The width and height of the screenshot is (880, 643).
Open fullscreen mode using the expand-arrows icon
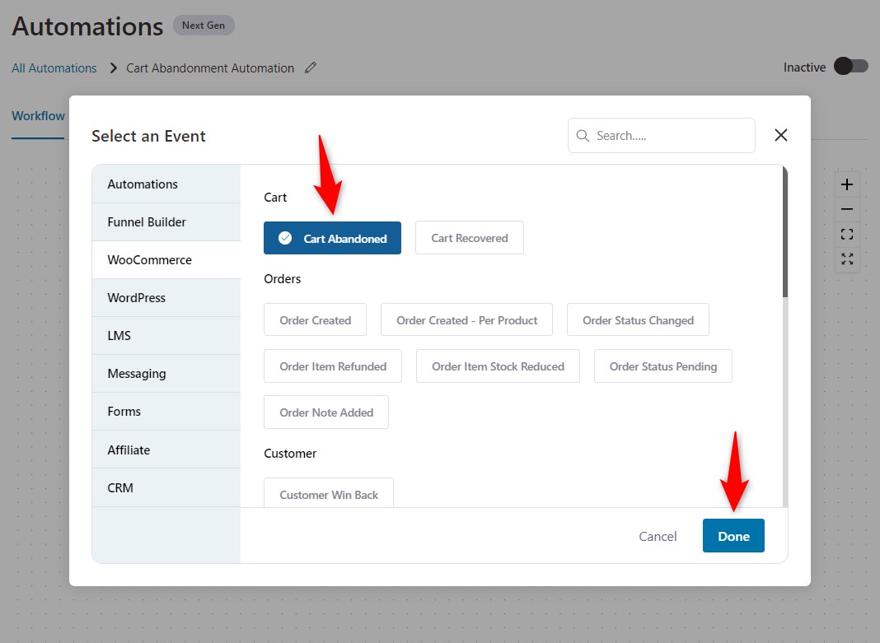[847, 259]
